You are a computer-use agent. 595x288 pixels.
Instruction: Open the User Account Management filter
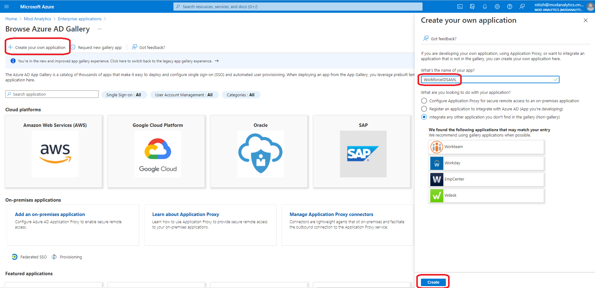point(184,95)
